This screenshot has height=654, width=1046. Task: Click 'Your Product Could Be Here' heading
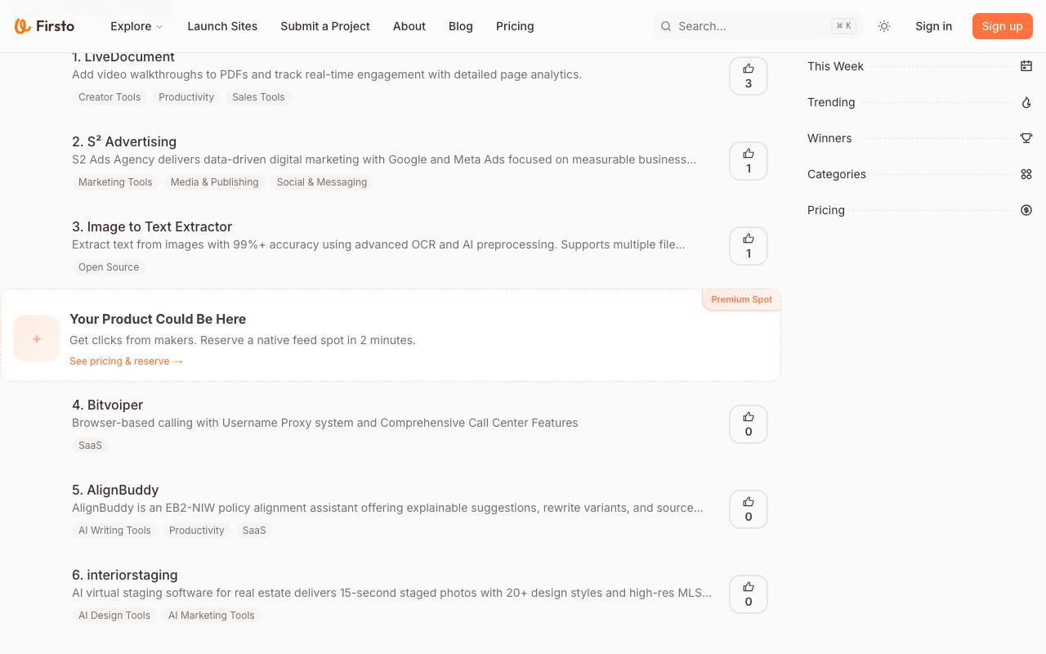point(158,319)
